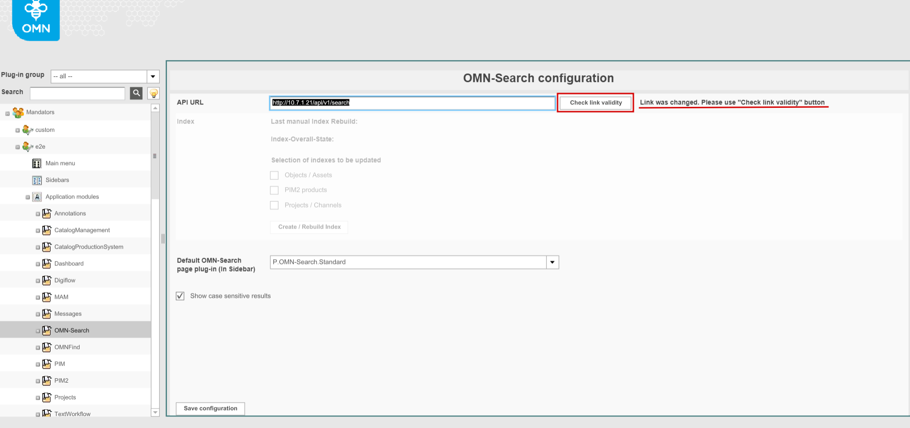This screenshot has height=428, width=910.
Task: Expand the OMNFind tree node
Action: coord(38,347)
